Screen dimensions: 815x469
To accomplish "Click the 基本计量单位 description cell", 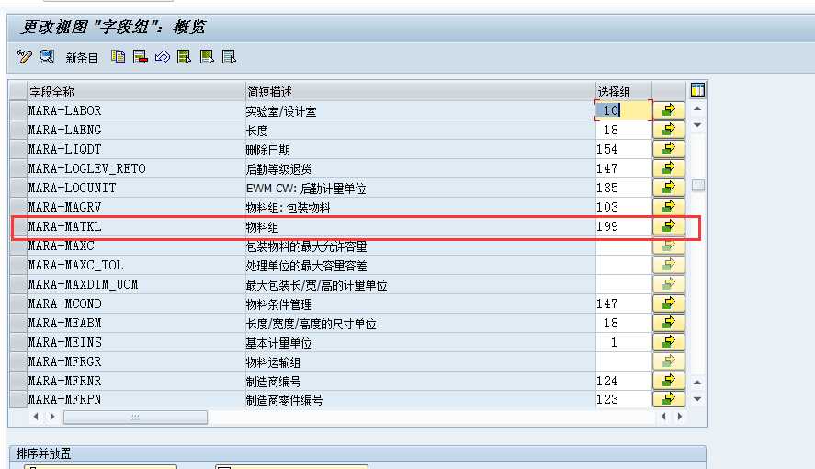I will tap(420, 341).
